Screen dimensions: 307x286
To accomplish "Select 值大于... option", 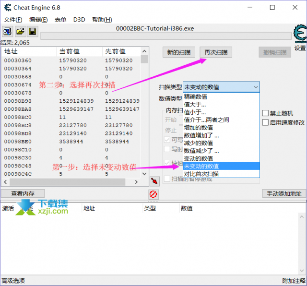I will (x=221, y=105).
